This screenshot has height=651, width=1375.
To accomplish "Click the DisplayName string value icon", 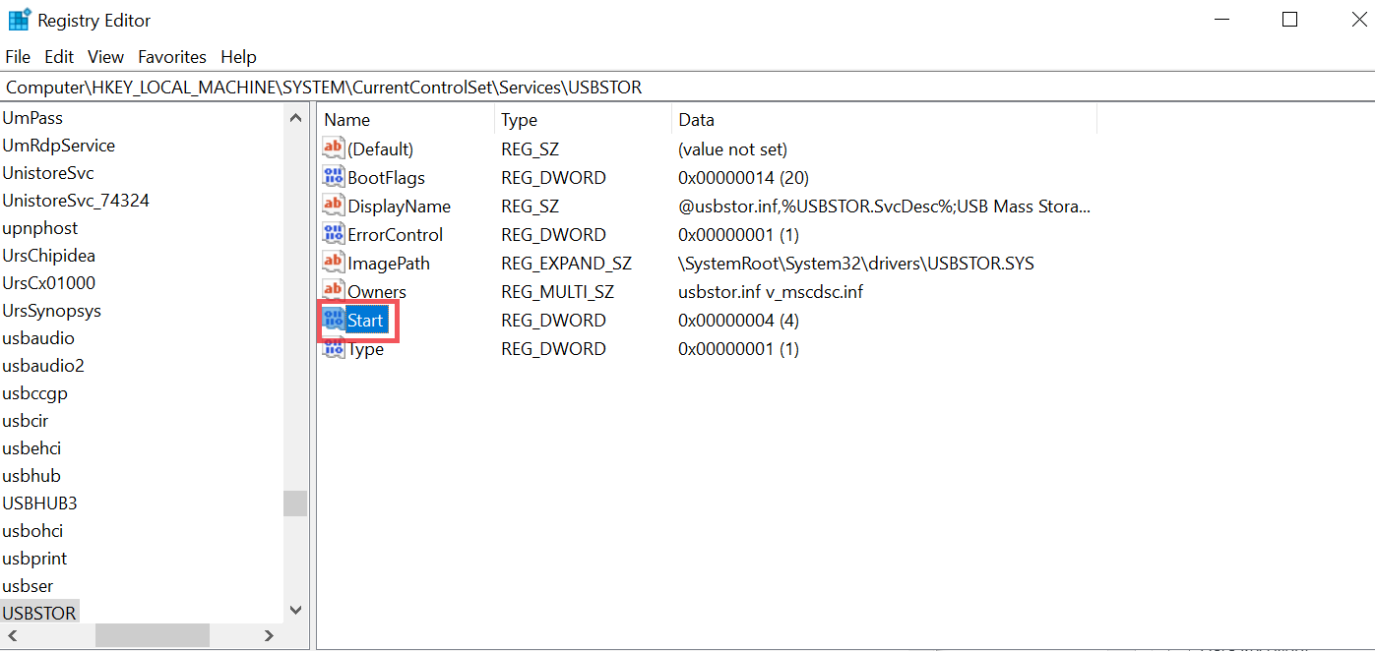I will [x=334, y=206].
